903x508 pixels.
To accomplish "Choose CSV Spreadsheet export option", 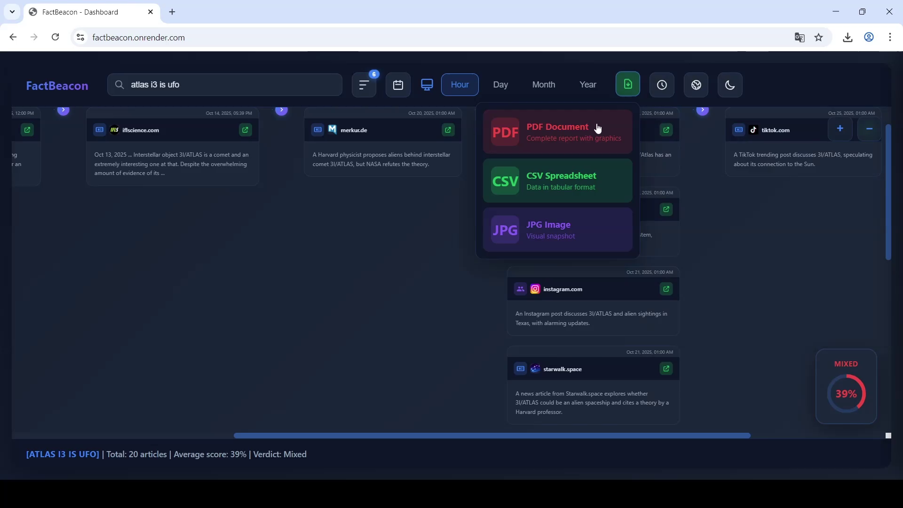I will (x=557, y=181).
